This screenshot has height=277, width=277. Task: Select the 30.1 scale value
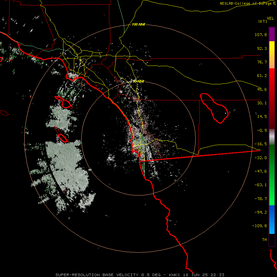pyautogui.click(x=262, y=103)
